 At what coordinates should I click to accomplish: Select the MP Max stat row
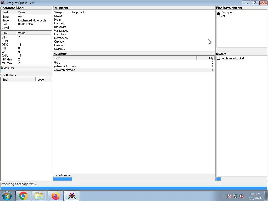tap(26, 63)
